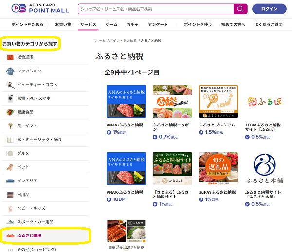Click the ペット dog icon

10,167
